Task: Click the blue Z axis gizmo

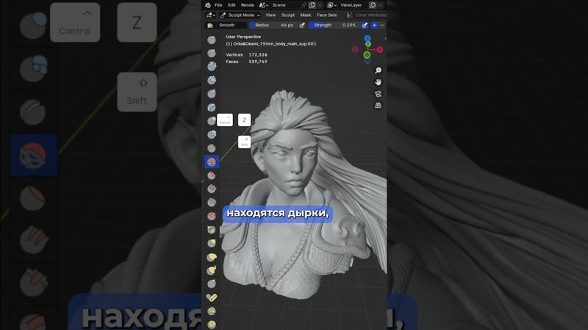Action: click(x=367, y=38)
